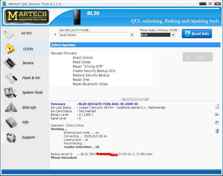This screenshot has height=176, width=223.
Task: Click the Sim Lock Status Locked line
Action: click(x=108, y=108)
